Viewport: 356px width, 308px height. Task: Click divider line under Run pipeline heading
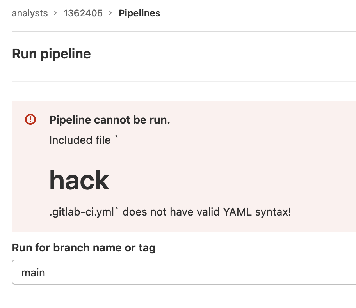184,81
